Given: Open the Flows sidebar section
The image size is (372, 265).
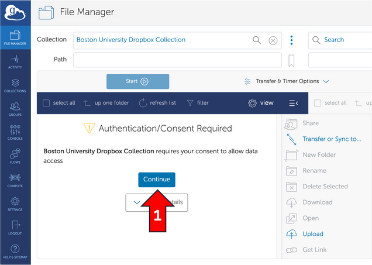Looking at the screenshot, I should pyautogui.click(x=15, y=157).
